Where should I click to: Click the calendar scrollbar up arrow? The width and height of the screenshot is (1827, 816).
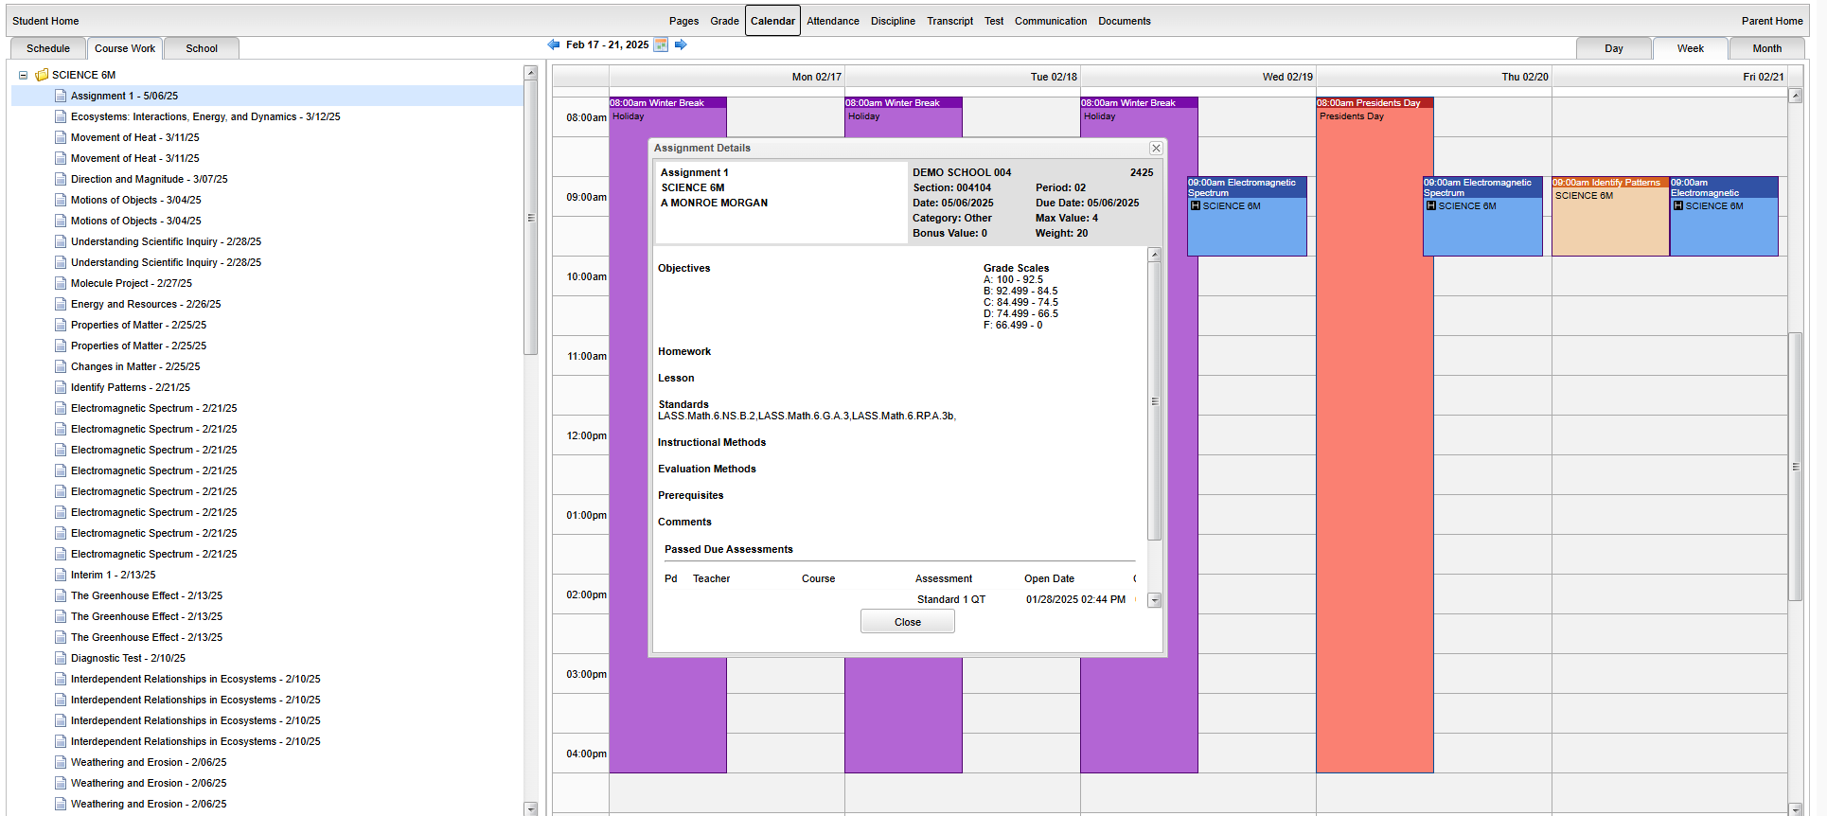(x=1795, y=96)
